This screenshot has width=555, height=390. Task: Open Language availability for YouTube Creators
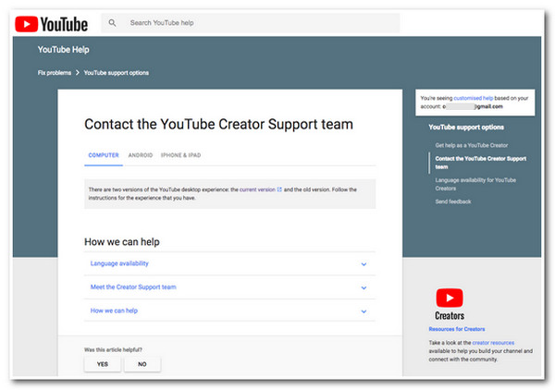pos(475,184)
